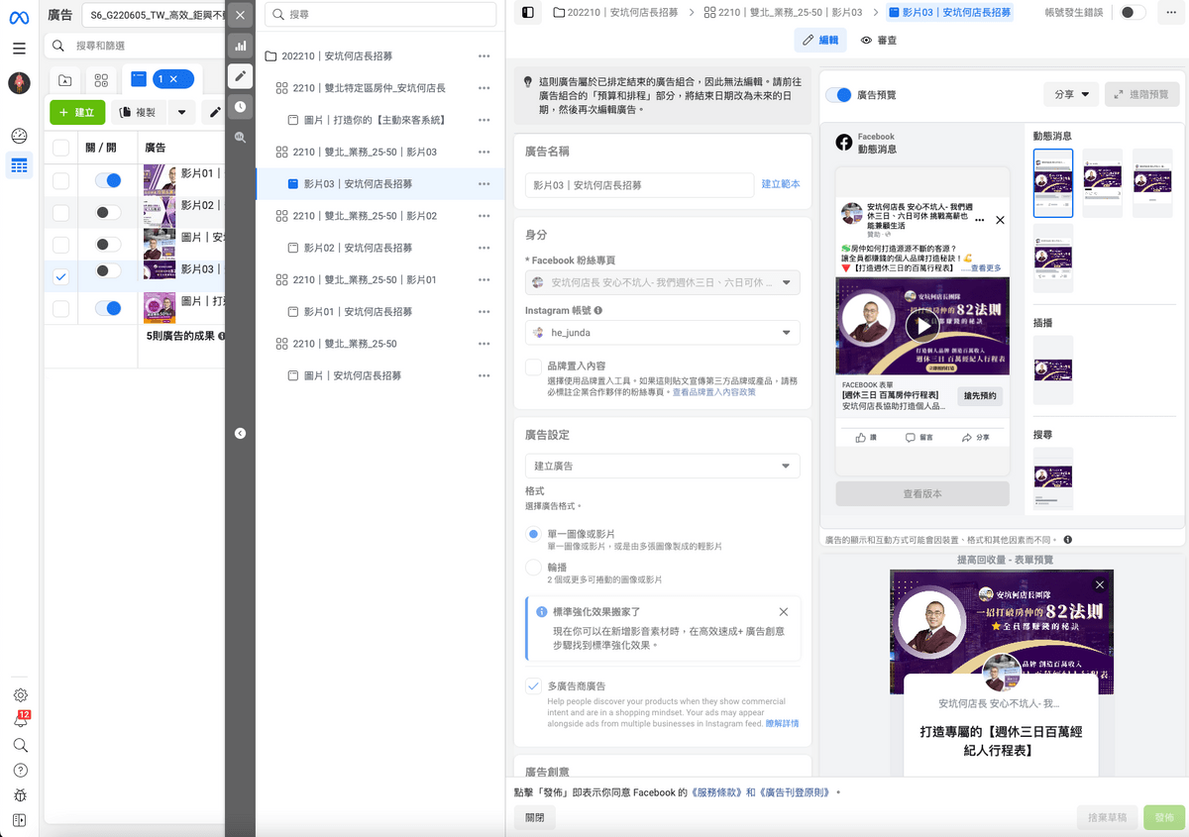Toggle on the 影片02 ad switch
This screenshot has height=837, width=1189.
108,212
